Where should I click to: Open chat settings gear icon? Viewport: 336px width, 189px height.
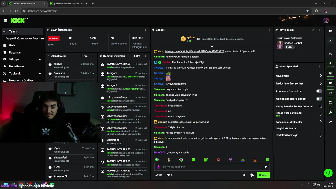(244, 175)
